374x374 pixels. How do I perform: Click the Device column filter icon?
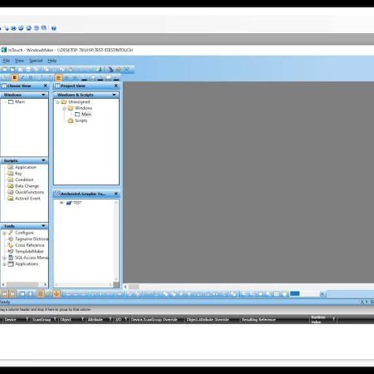click(27, 319)
